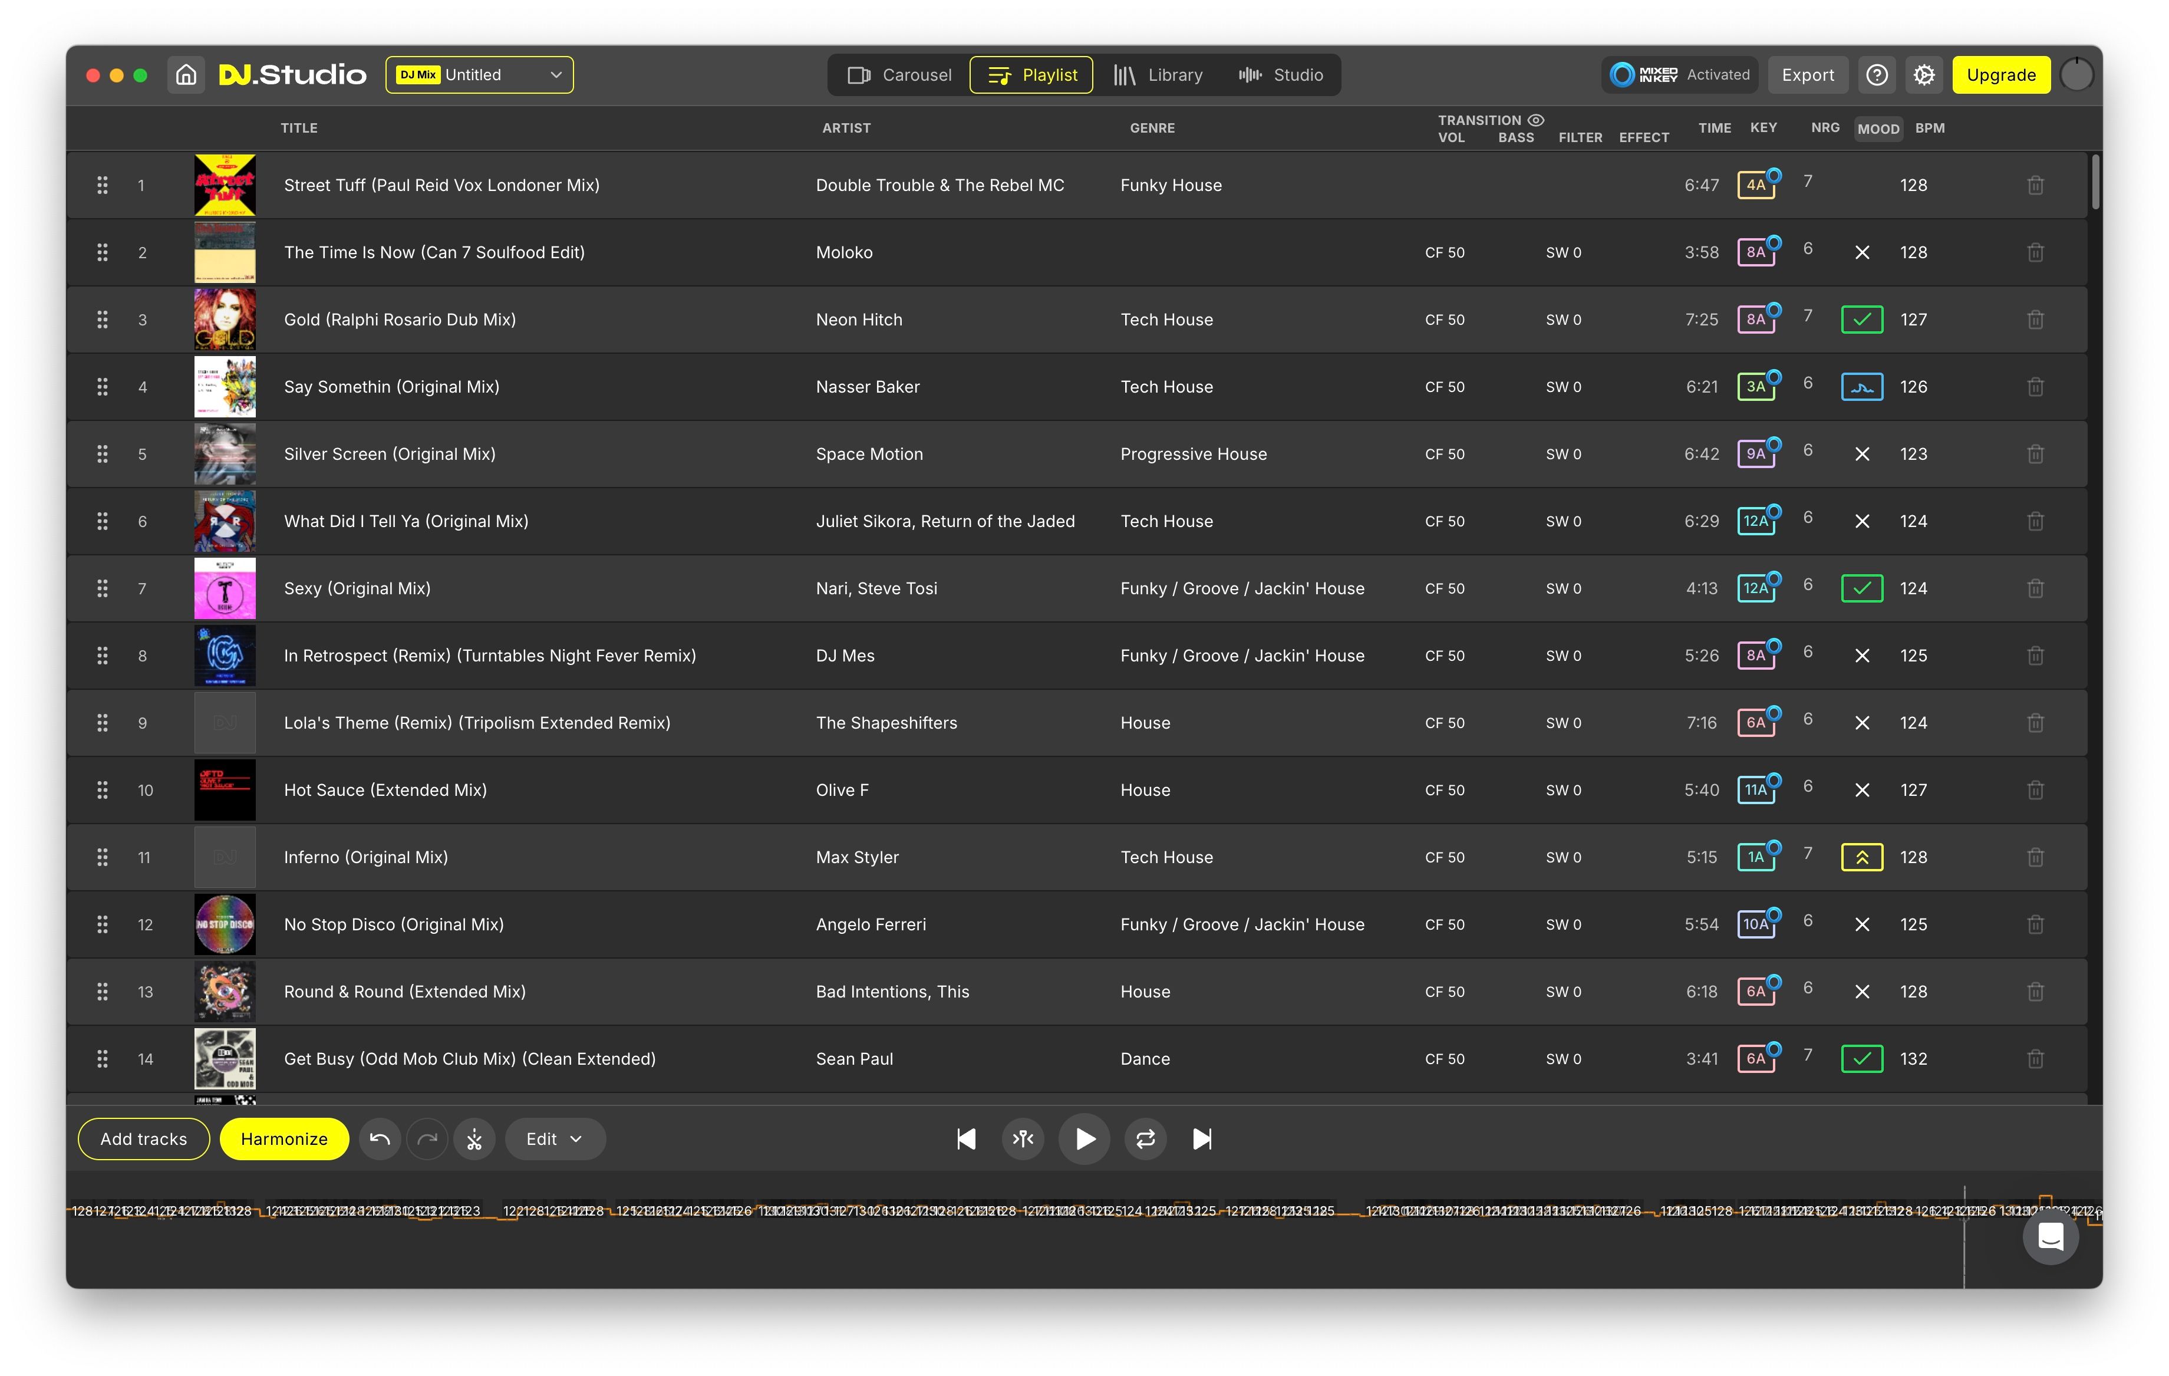Switch to the Playlist view
2169x1376 pixels.
[x=1031, y=75]
